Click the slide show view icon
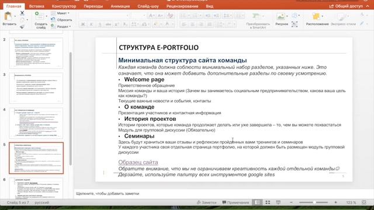This screenshot has width=374, height=210. (278, 202)
